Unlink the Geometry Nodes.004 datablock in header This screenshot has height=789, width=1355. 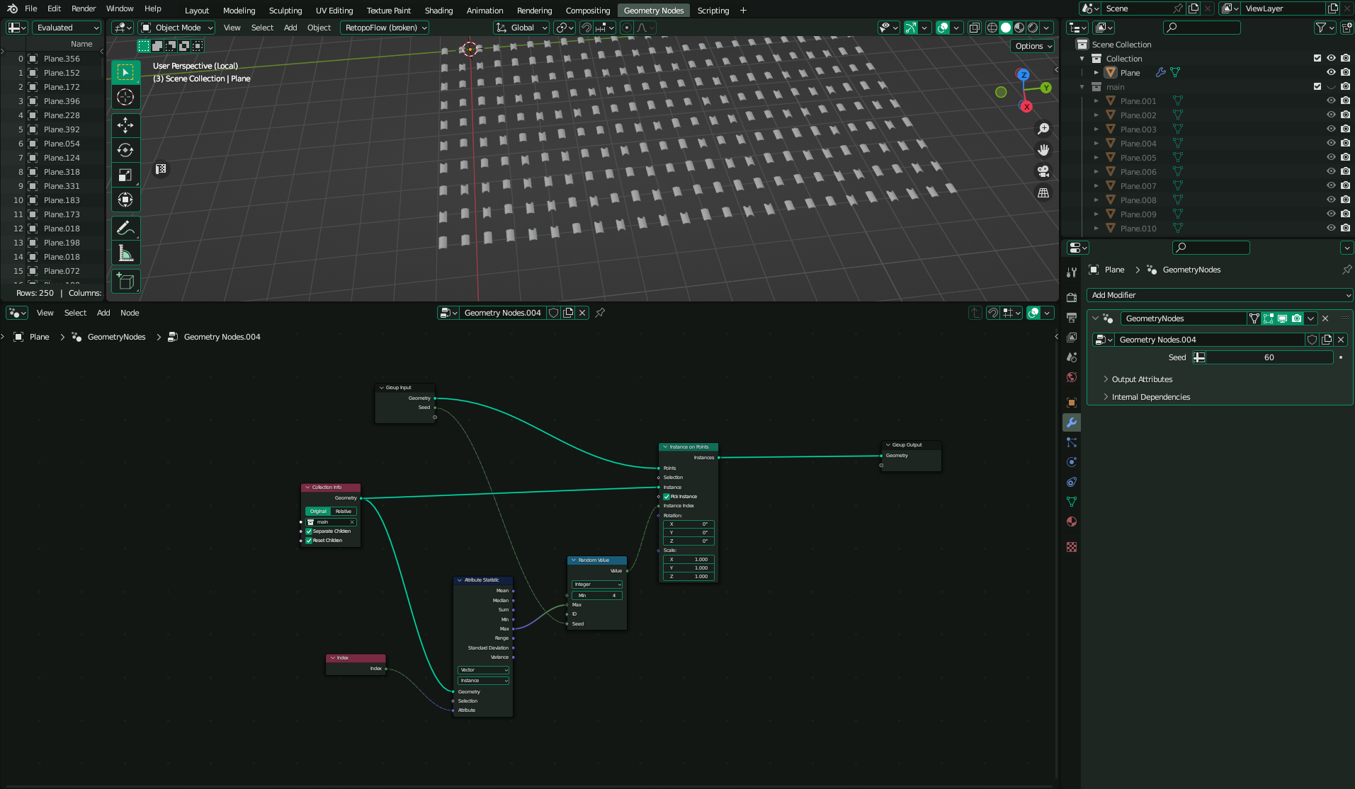pyautogui.click(x=582, y=313)
